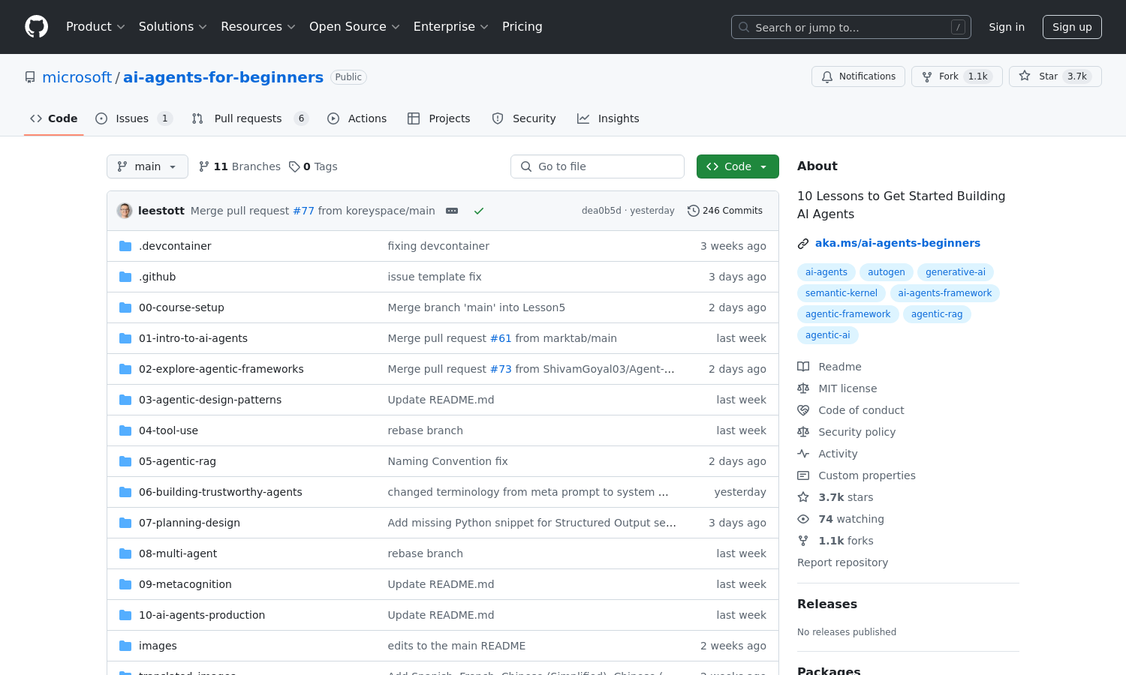Star the repository
The height and width of the screenshot is (675, 1126).
[x=1055, y=76]
